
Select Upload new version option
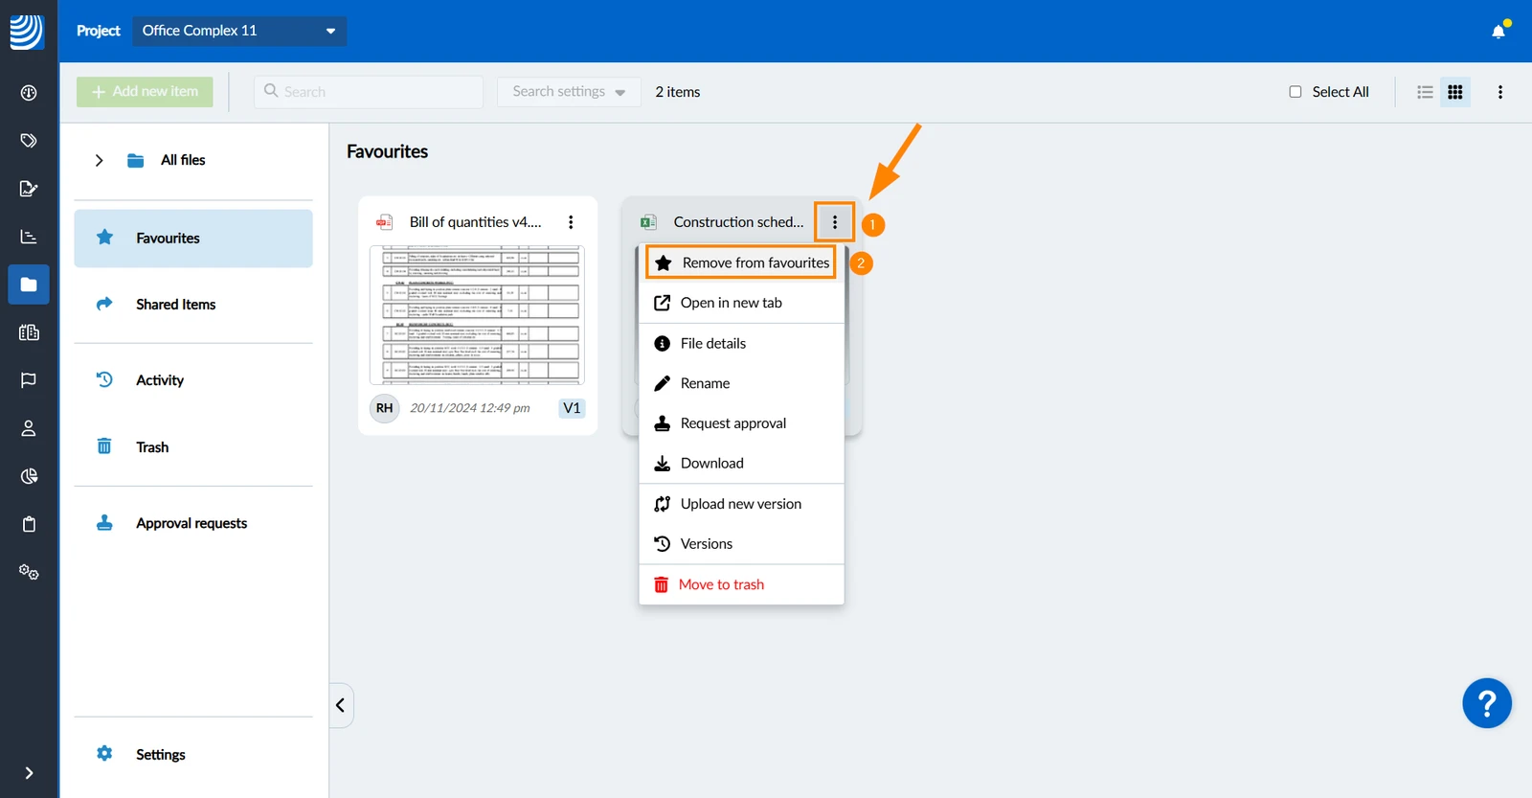pos(741,504)
